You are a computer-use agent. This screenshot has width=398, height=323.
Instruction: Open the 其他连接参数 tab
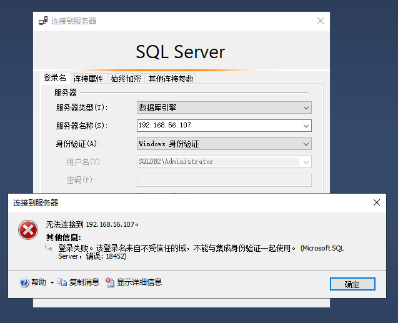point(171,78)
